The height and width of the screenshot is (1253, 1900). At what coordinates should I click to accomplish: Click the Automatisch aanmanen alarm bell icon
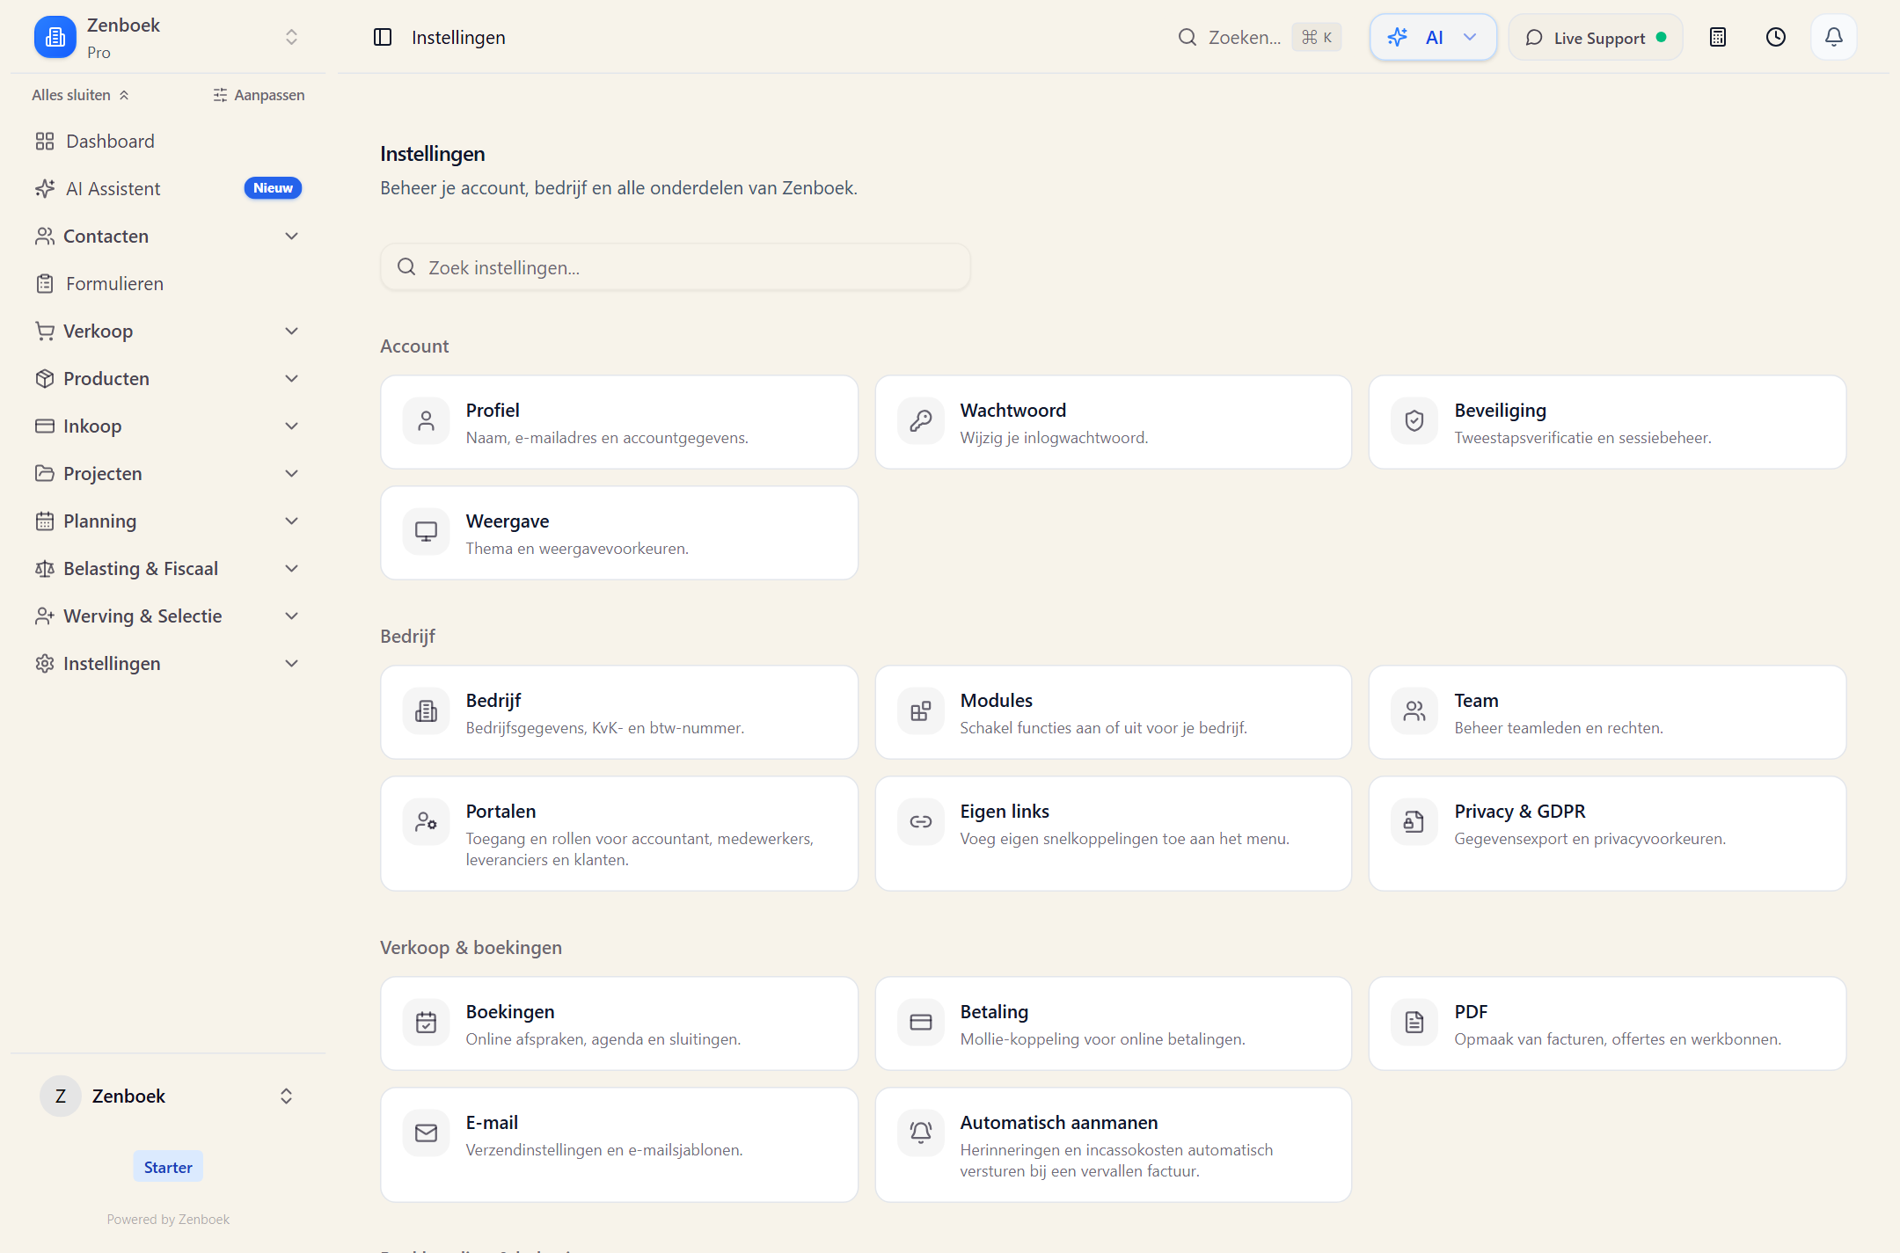pyautogui.click(x=921, y=1133)
